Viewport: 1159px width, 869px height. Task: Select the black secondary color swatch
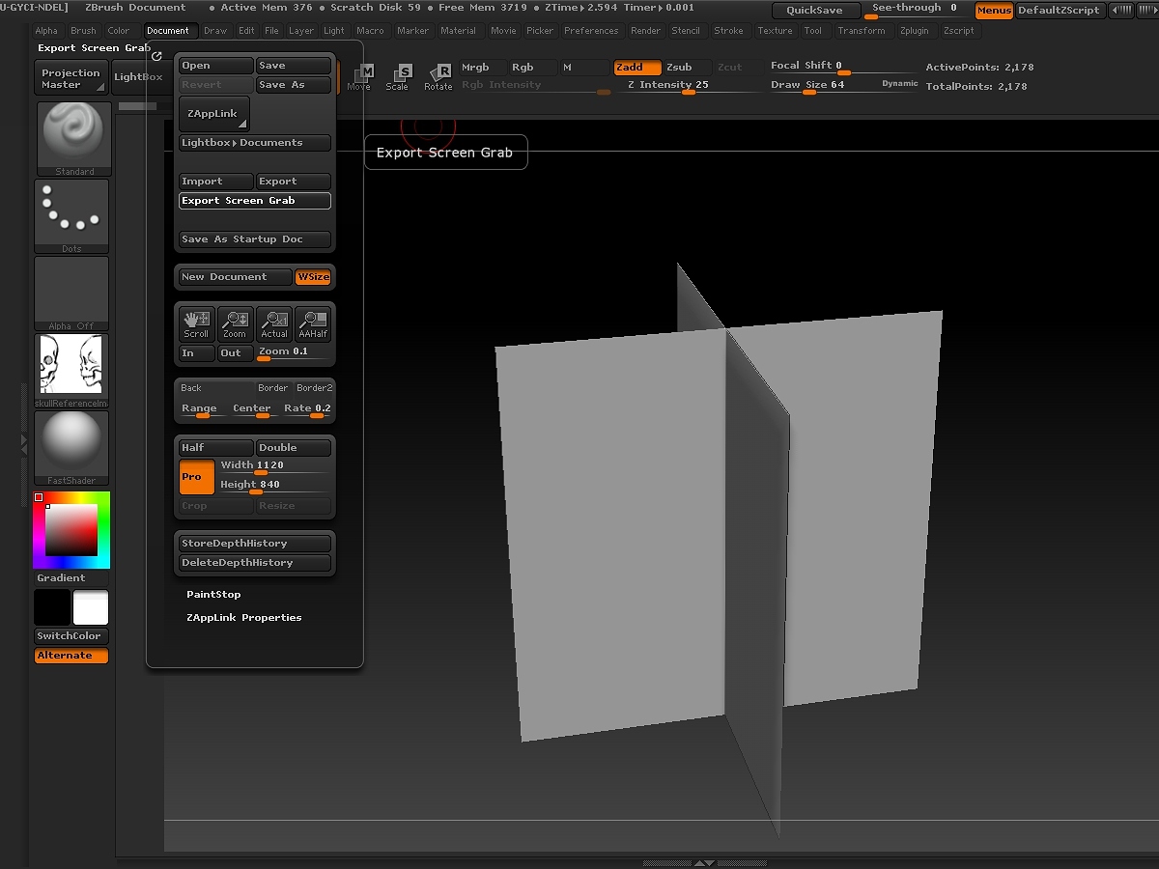52,608
